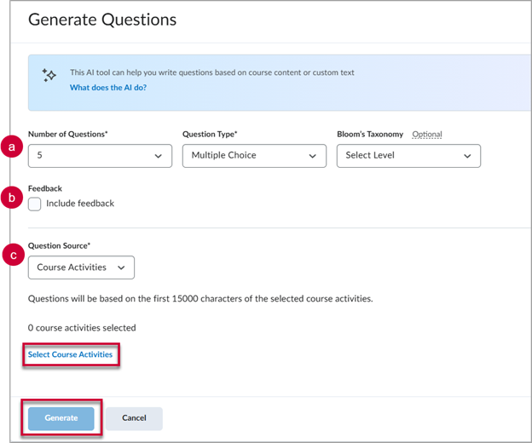Click the 'Generate Questions' dialog title

[102, 20]
